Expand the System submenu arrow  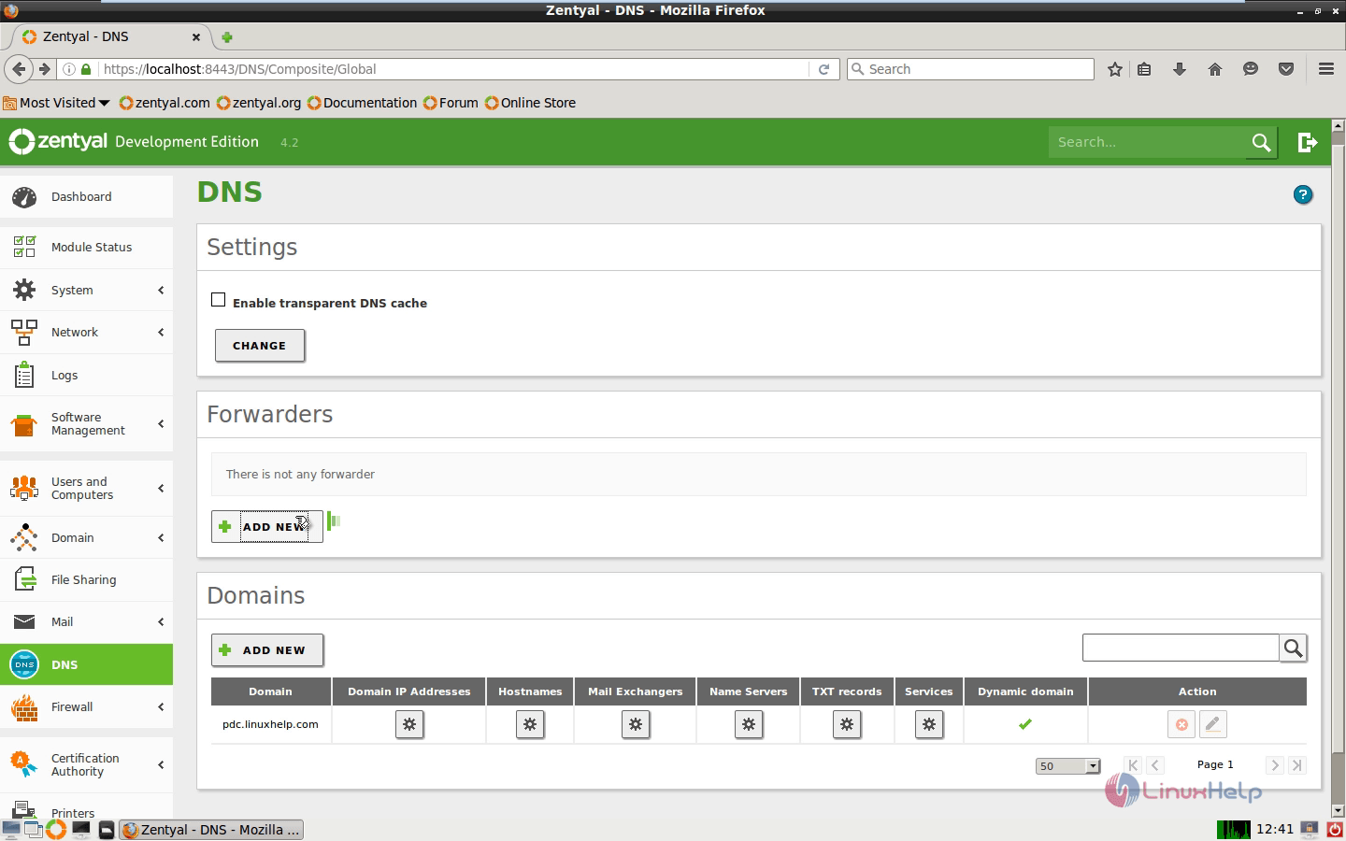click(x=161, y=290)
